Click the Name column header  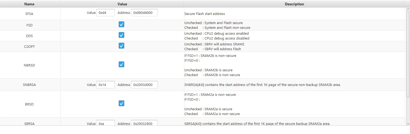29,4
